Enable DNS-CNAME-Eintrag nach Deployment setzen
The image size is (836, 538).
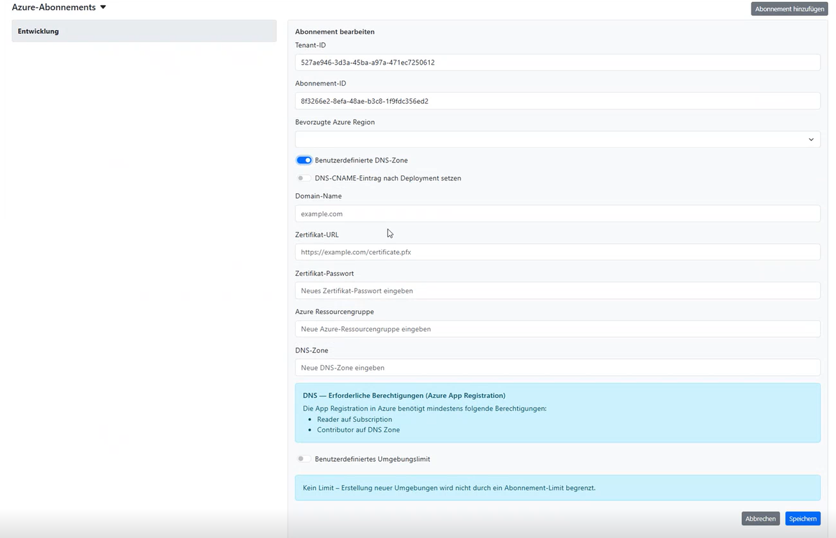point(304,178)
